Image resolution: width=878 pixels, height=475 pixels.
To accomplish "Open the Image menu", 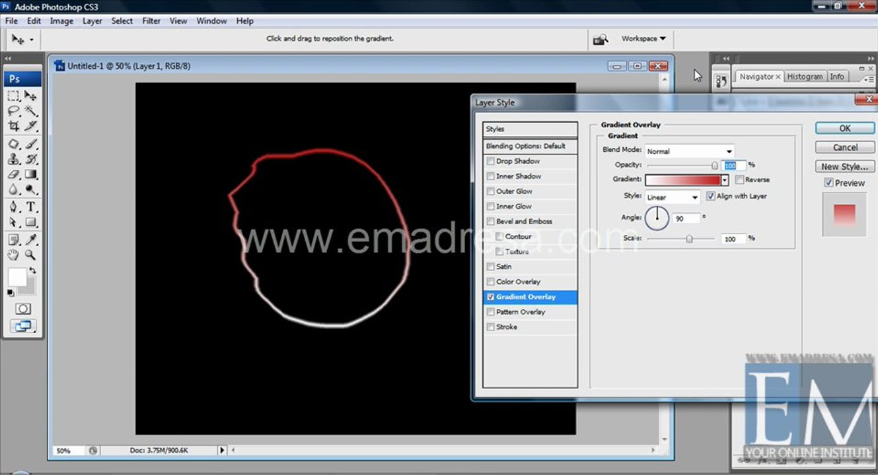I will (61, 21).
